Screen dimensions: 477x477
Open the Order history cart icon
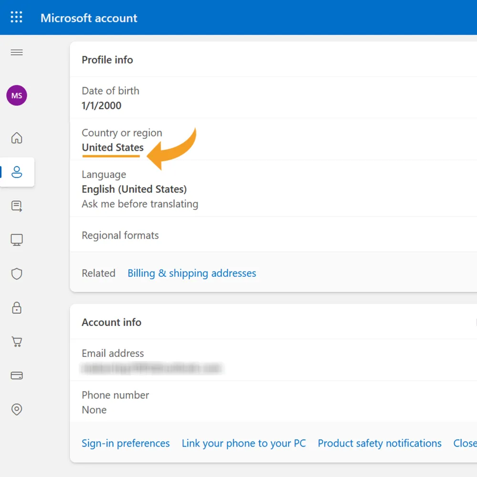(x=17, y=342)
